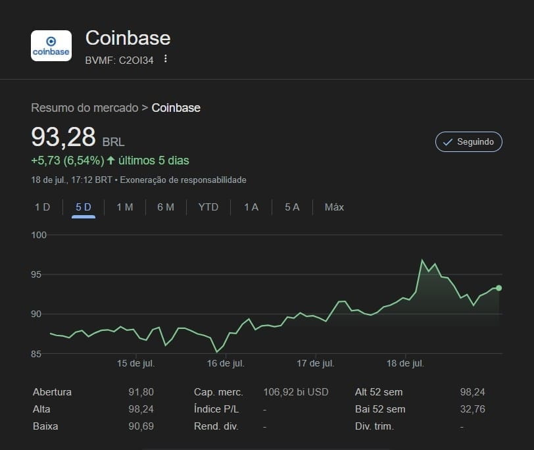
Task: Toggle the Seguindo follow button
Action: pyautogui.click(x=469, y=141)
